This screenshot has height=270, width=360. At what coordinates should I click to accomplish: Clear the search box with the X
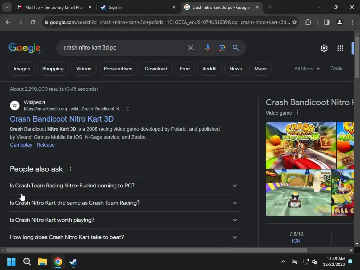click(191, 48)
